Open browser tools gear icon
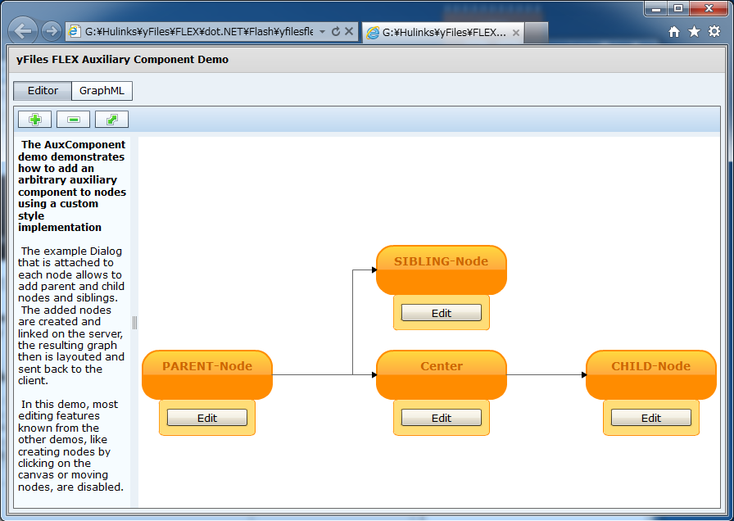This screenshot has height=521, width=734. (x=714, y=31)
